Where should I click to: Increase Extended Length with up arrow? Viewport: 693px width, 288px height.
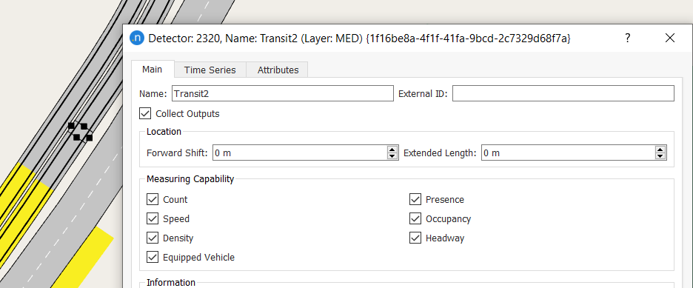click(x=660, y=150)
